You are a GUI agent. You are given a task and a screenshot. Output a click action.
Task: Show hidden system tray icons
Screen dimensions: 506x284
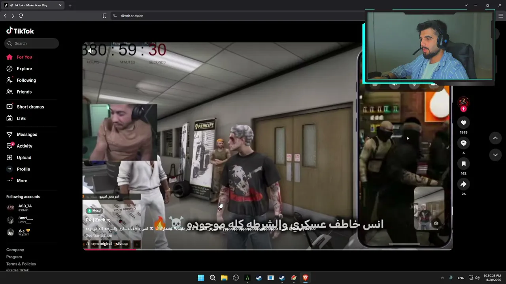442,278
